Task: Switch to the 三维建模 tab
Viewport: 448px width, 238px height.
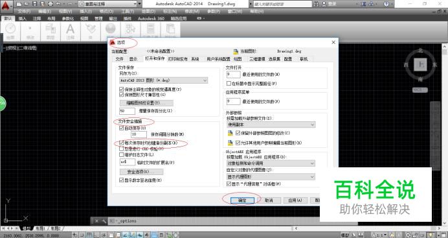Action: [257, 59]
